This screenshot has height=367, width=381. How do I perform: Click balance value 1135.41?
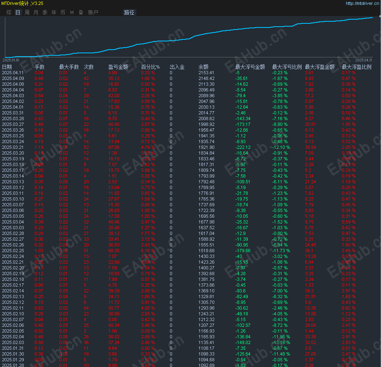point(206,342)
